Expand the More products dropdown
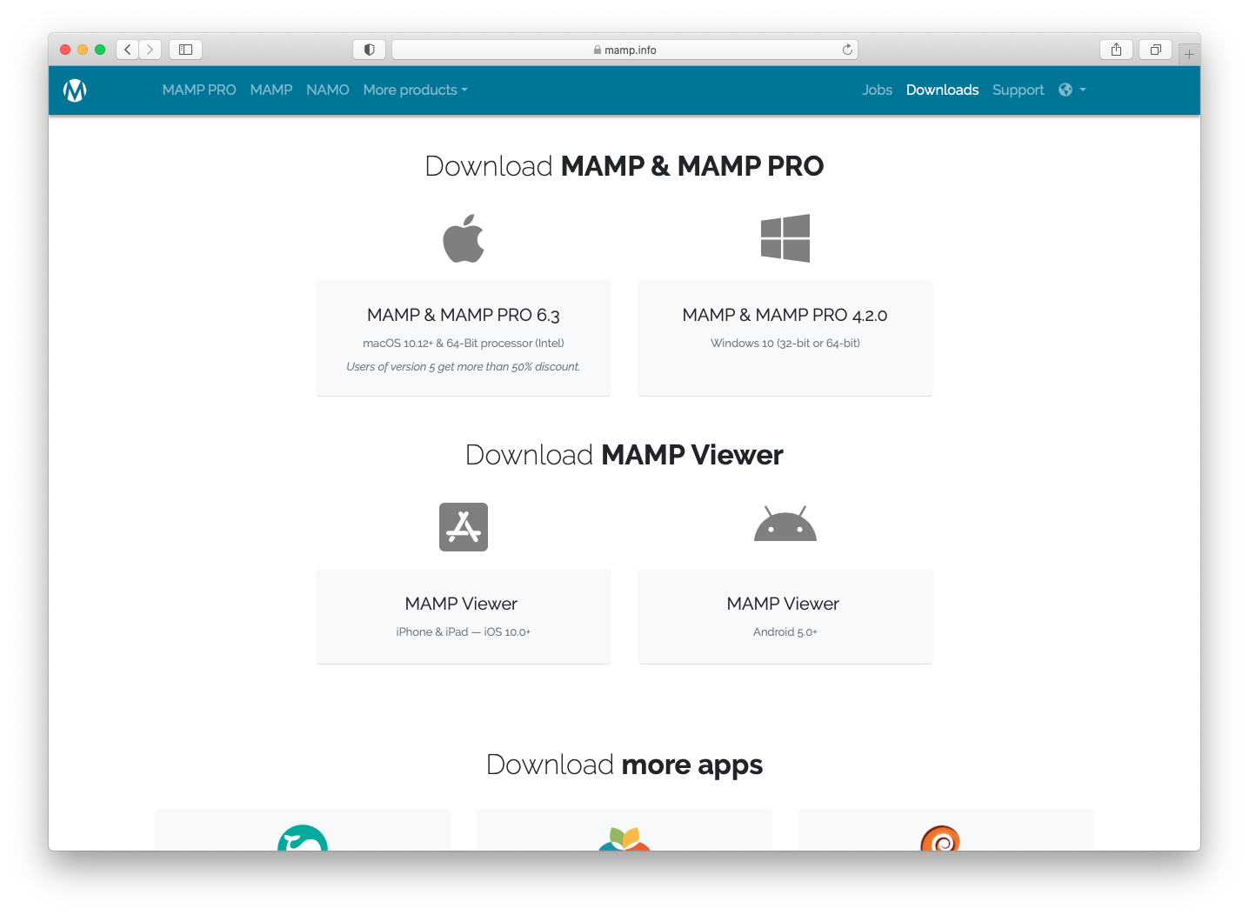 tap(415, 90)
